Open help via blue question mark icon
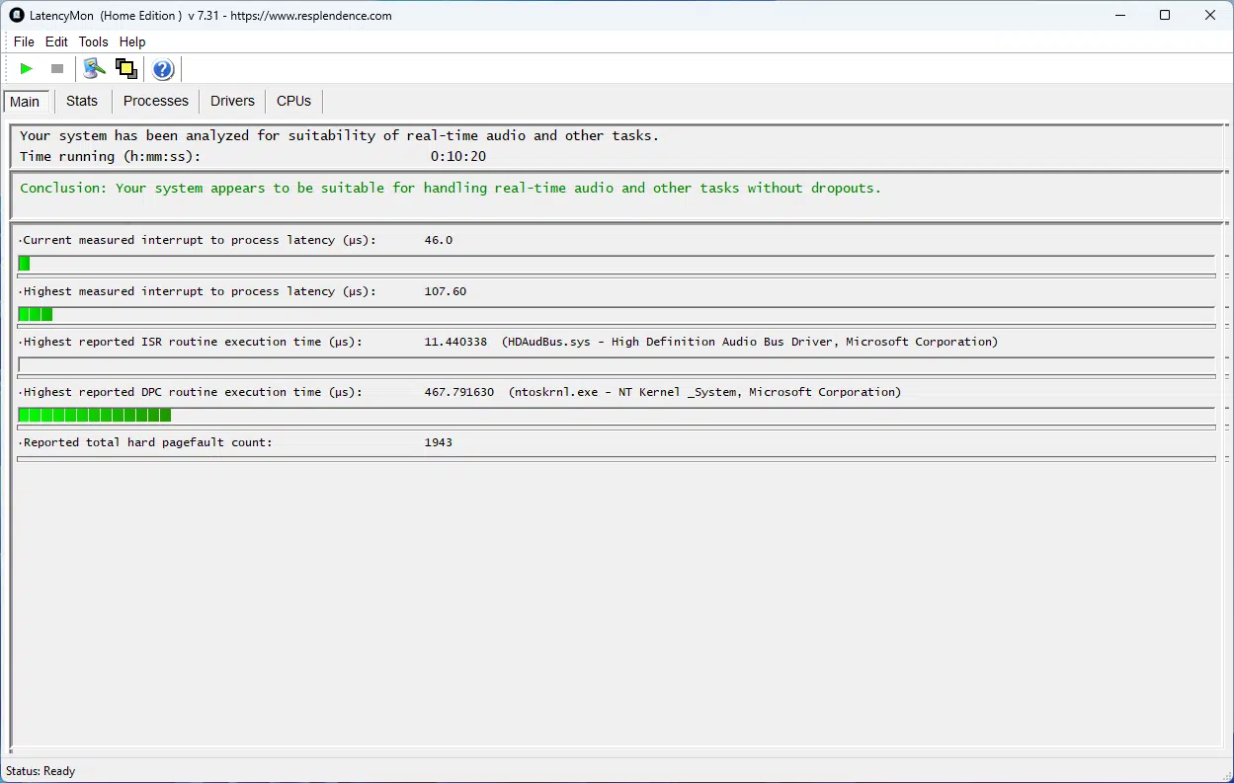 click(163, 69)
